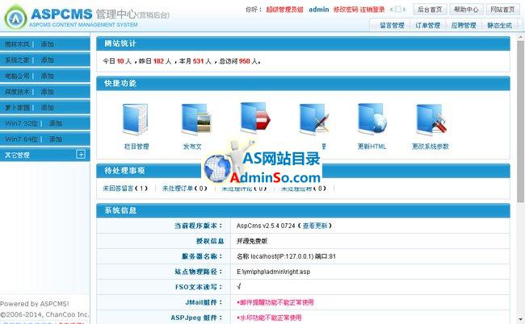
Task: Click 添加 next to 电脑公司
Action: tap(47, 76)
